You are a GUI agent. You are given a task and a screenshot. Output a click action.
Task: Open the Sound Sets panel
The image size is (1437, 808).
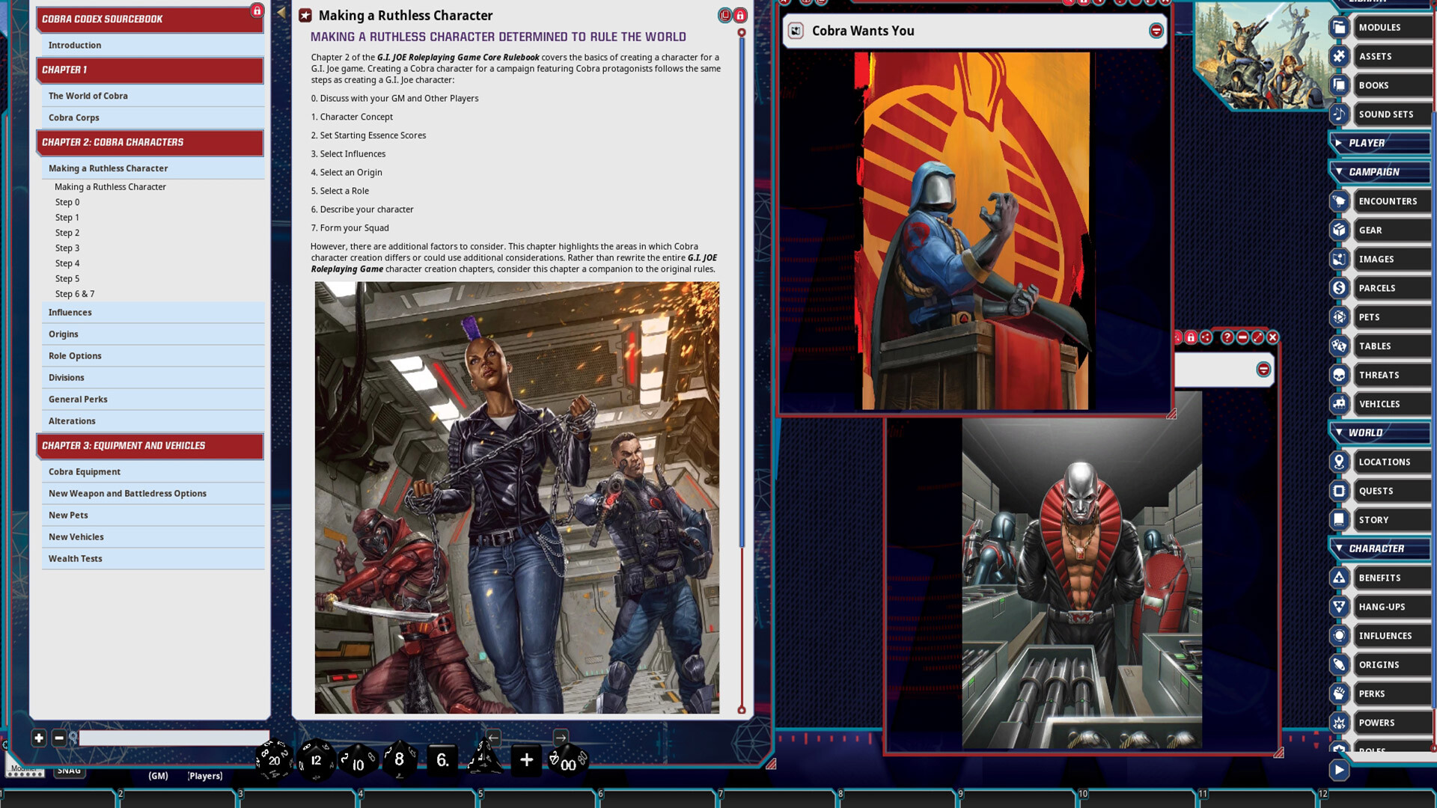pyautogui.click(x=1385, y=114)
